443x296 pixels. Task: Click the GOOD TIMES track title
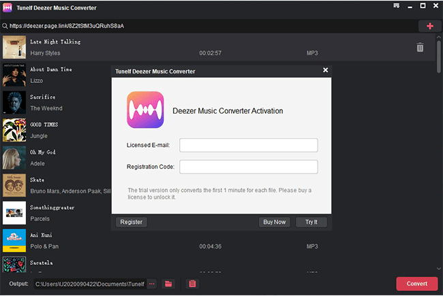click(x=44, y=125)
